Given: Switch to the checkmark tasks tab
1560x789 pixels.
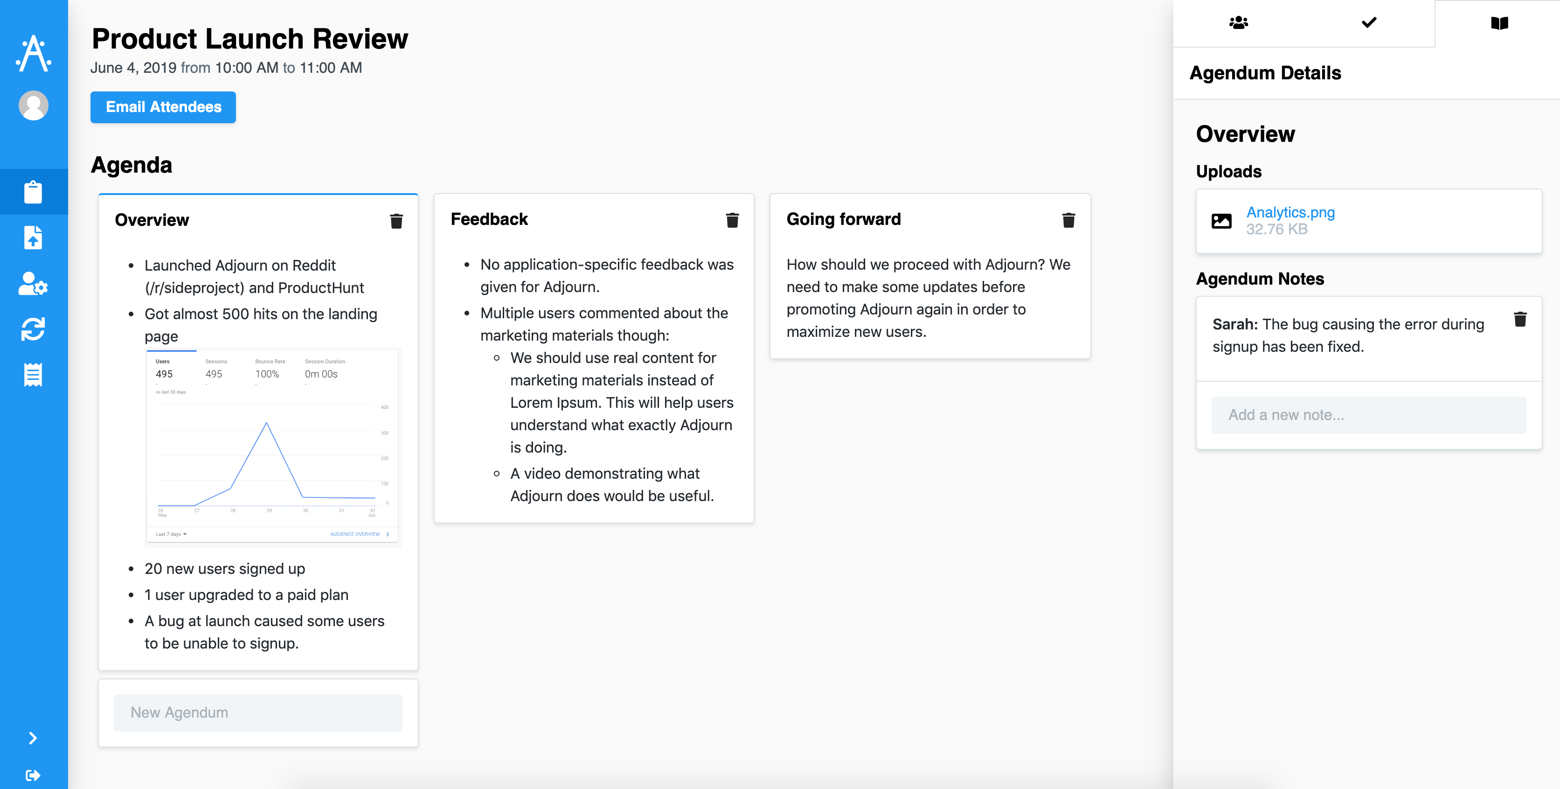Looking at the screenshot, I should [1369, 23].
